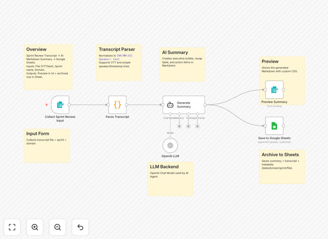The width and height of the screenshot is (328, 239).
Task: Select the AI Summary sticky note
Action: click(182, 64)
